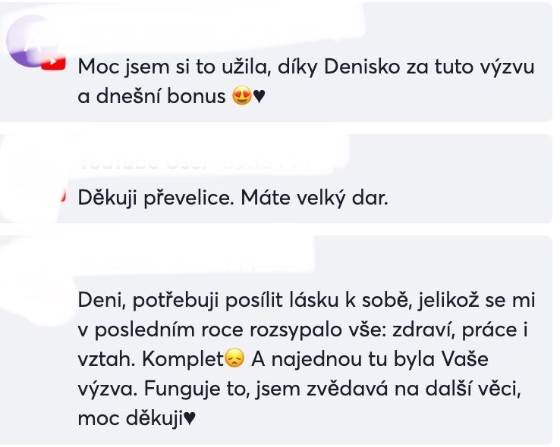560x447 pixels.
Task: Click the phrase "zdraví, práce i" in third comment
Action: coord(460,330)
